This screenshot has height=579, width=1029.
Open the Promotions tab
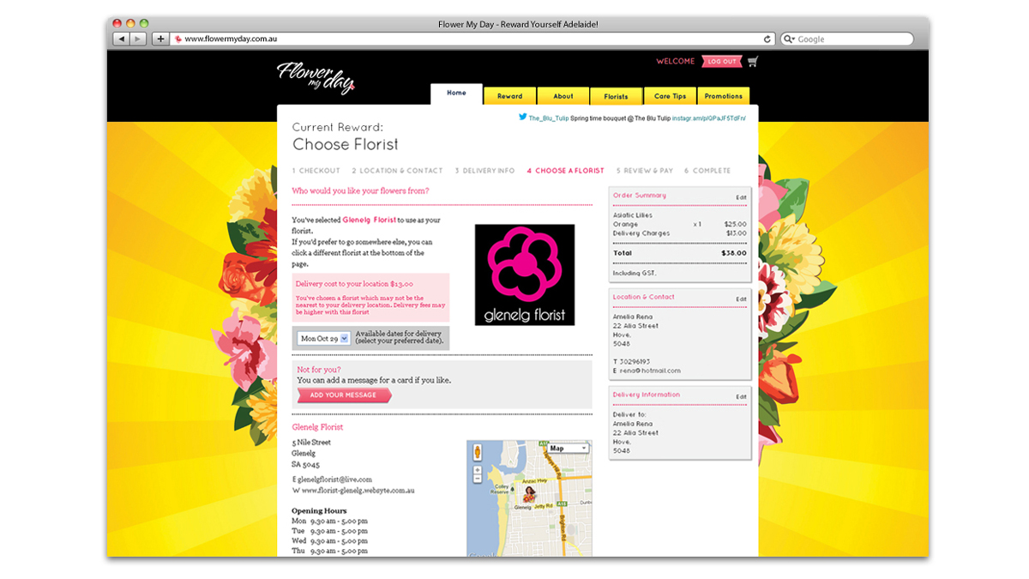(x=723, y=96)
